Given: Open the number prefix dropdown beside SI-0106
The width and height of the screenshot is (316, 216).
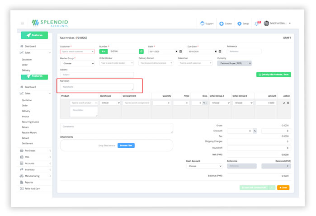Looking at the screenshot, I should coord(104,52).
